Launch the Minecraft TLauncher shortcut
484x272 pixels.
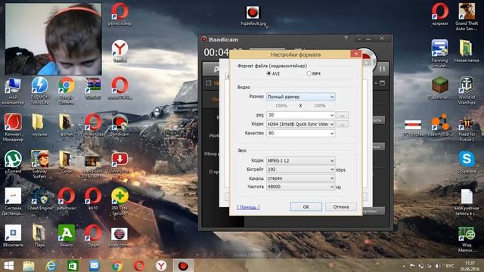tap(439, 88)
